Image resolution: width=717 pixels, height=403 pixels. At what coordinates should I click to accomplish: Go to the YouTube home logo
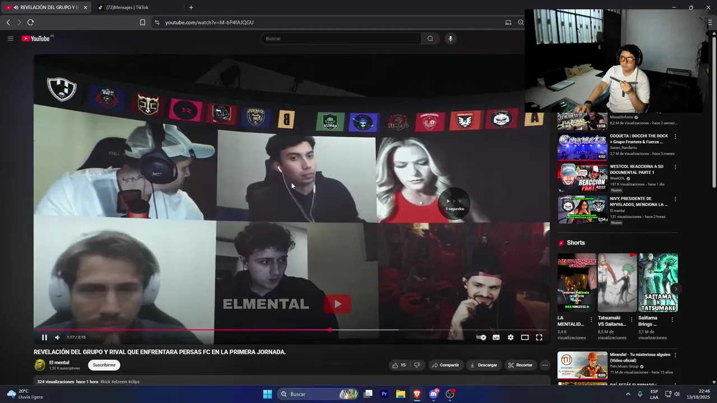pyautogui.click(x=37, y=39)
